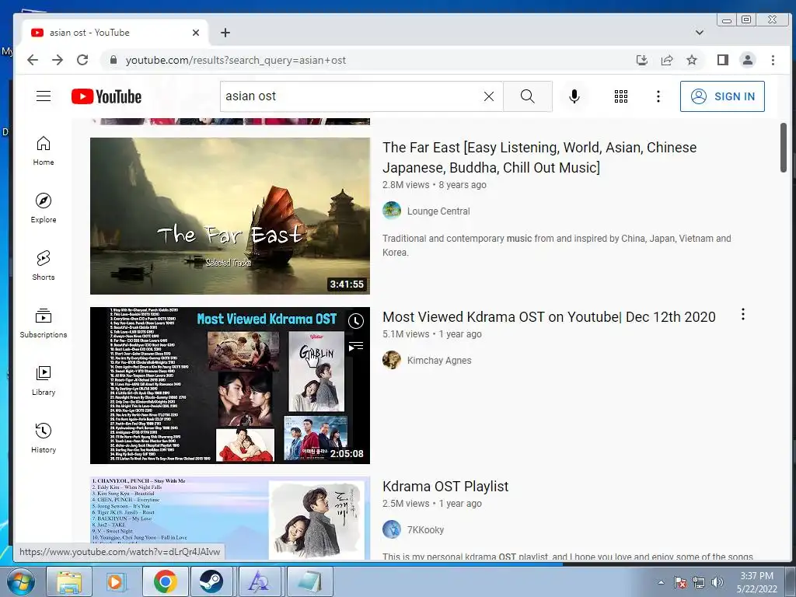Visit 7KKooky channel name
Image resolution: width=796 pixels, height=597 pixels.
pos(425,530)
